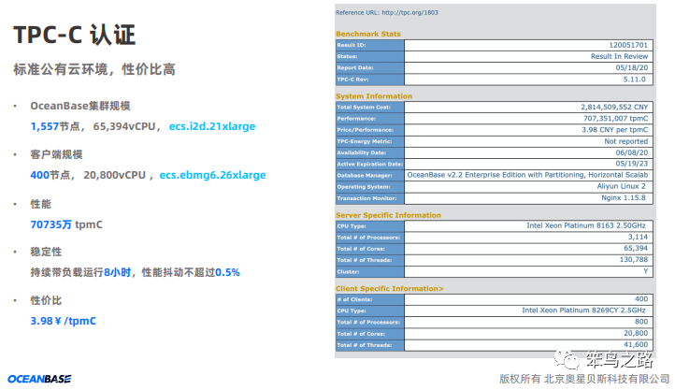The width and height of the screenshot is (675, 390).
Task: Click the '20,800vCPU' text
Action: (x=114, y=175)
